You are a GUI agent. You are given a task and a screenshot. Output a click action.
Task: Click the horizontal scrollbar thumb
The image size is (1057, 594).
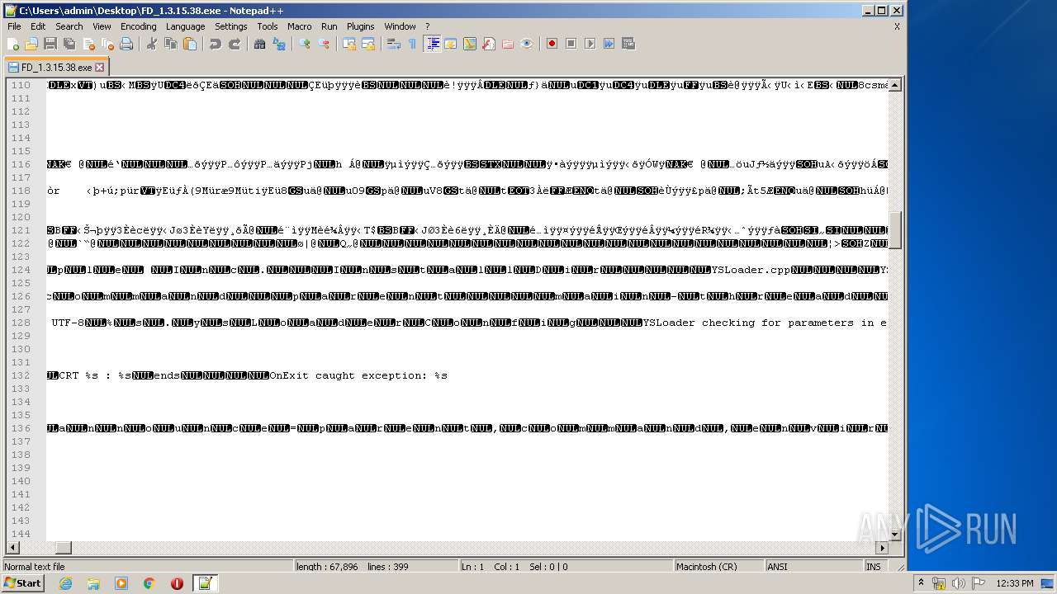64,548
